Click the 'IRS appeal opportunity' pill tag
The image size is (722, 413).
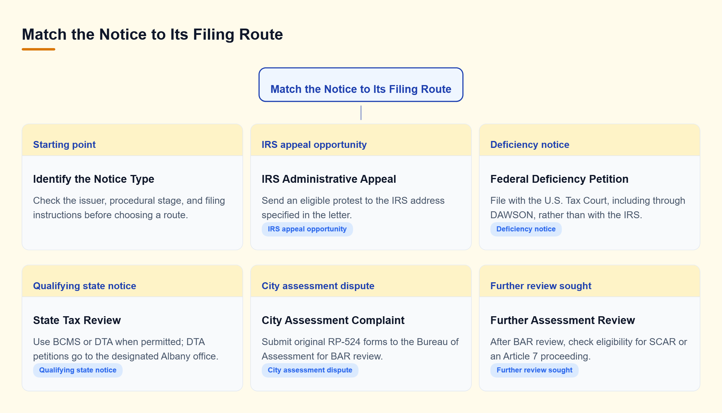[x=307, y=229]
